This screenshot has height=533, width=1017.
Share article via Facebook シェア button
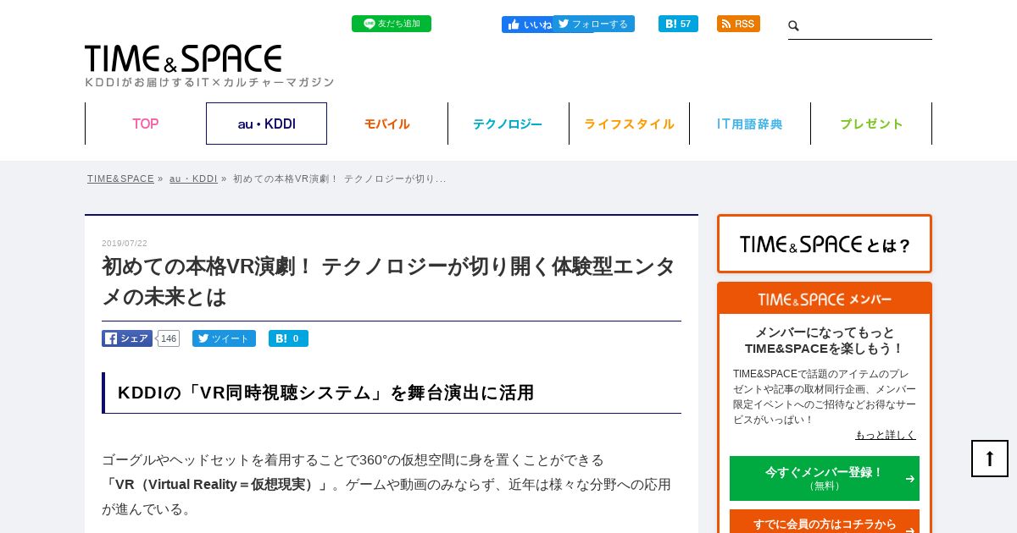127,338
